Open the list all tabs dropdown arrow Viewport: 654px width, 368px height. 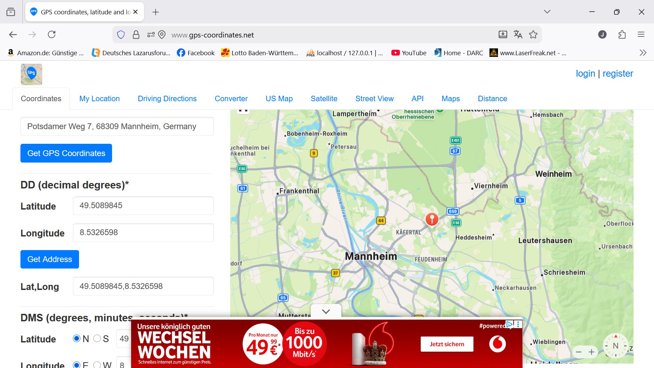pyautogui.click(x=547, y=12)
